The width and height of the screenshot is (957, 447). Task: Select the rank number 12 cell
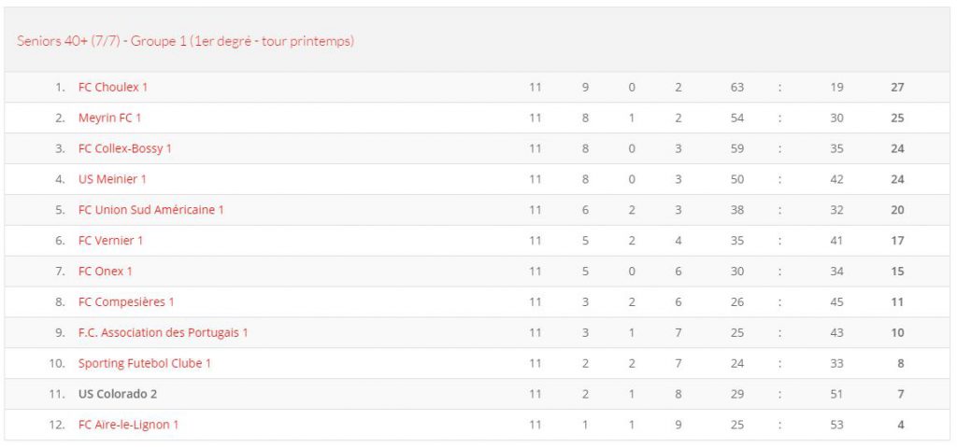57,425
